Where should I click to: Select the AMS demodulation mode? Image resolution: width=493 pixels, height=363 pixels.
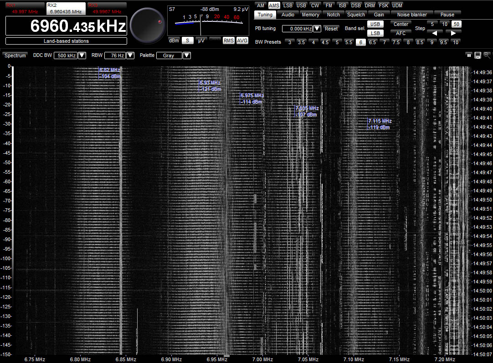(274, 5)
